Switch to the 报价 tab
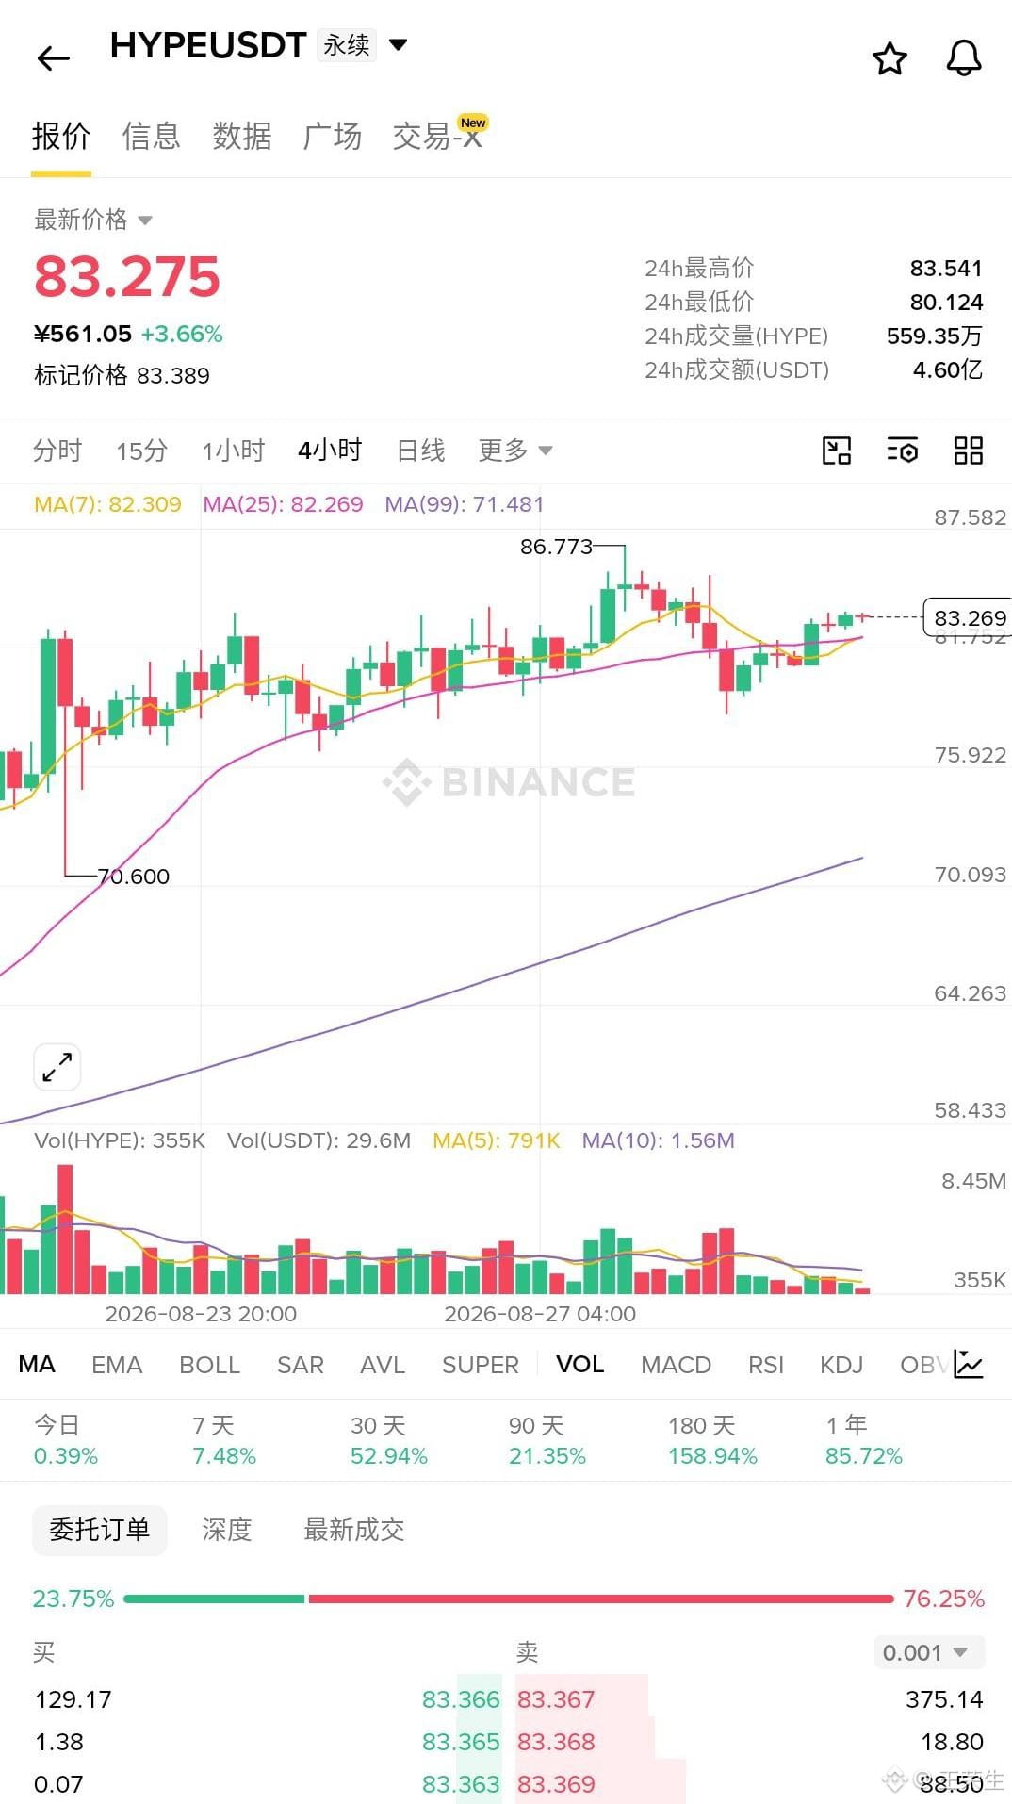The height and width of the screenshot is (1804, 1012). tap(61, 137)
